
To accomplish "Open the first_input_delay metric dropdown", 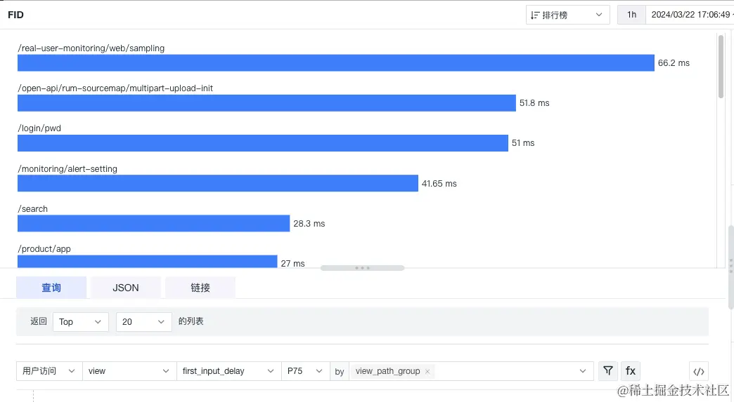I will [x=228, y=371].
